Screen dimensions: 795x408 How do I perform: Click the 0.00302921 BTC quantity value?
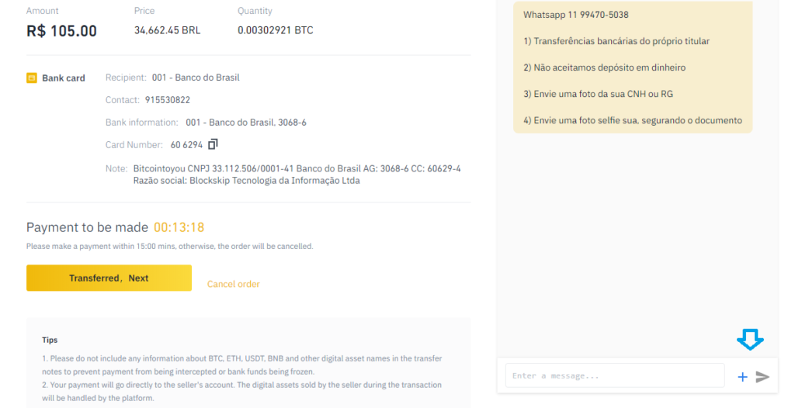tap(276, 30)
